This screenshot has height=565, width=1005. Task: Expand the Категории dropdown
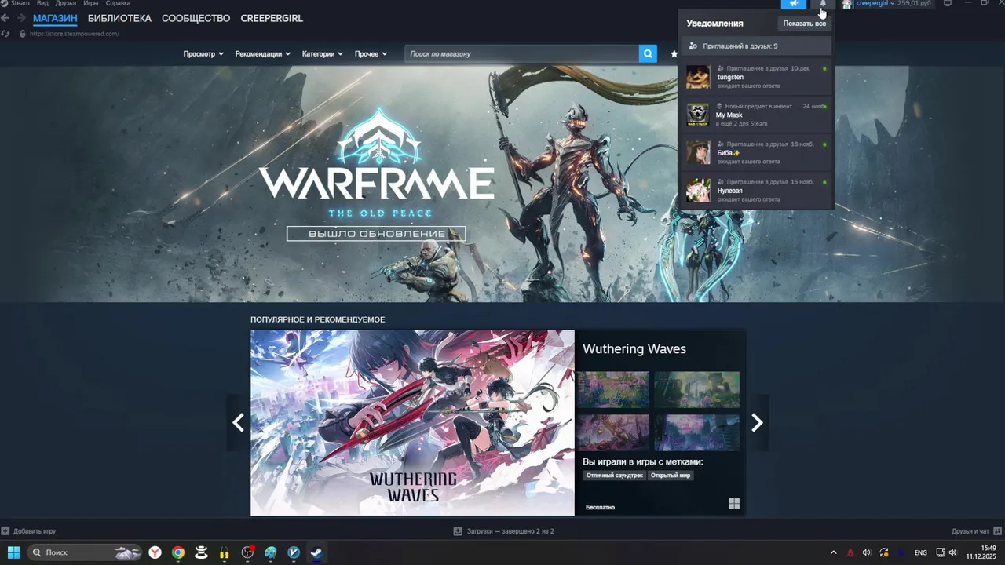click(322, 54)
